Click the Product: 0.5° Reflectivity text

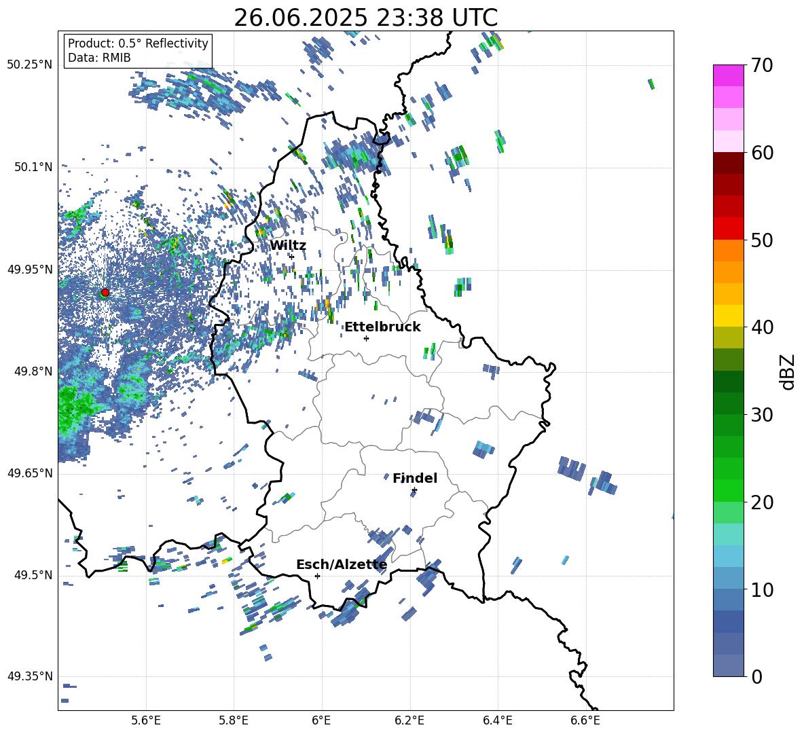(x=138, y=43)
